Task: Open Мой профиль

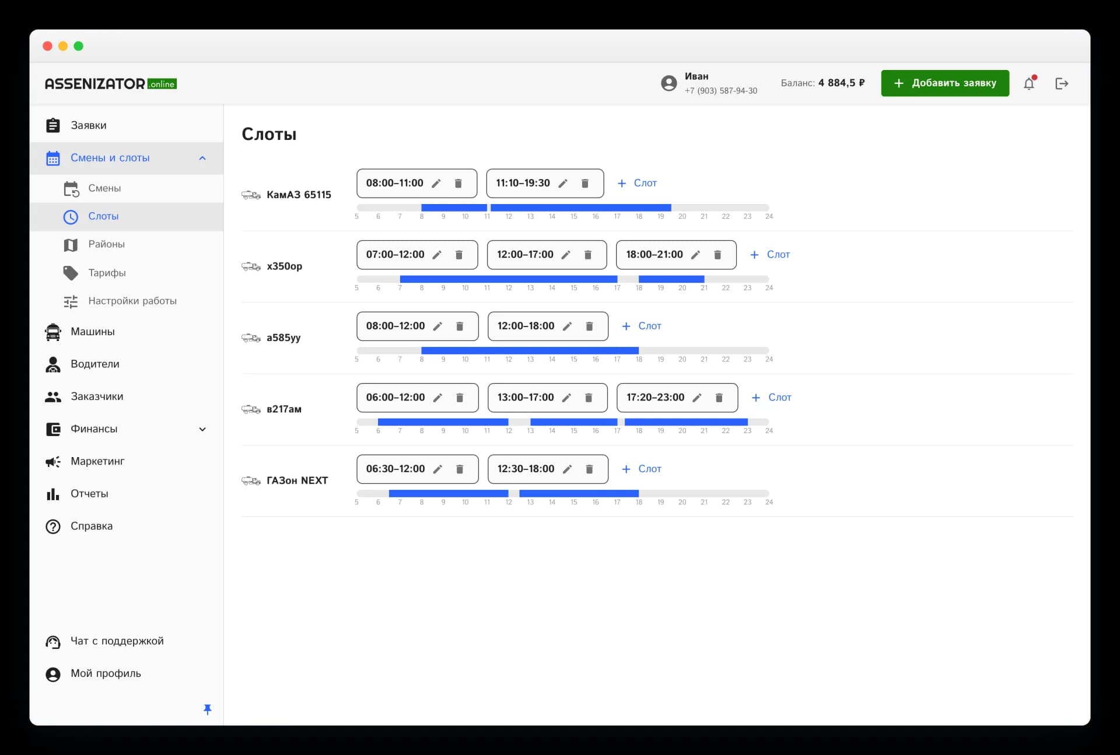Action: pyautogui.click(x=127, y=674)
